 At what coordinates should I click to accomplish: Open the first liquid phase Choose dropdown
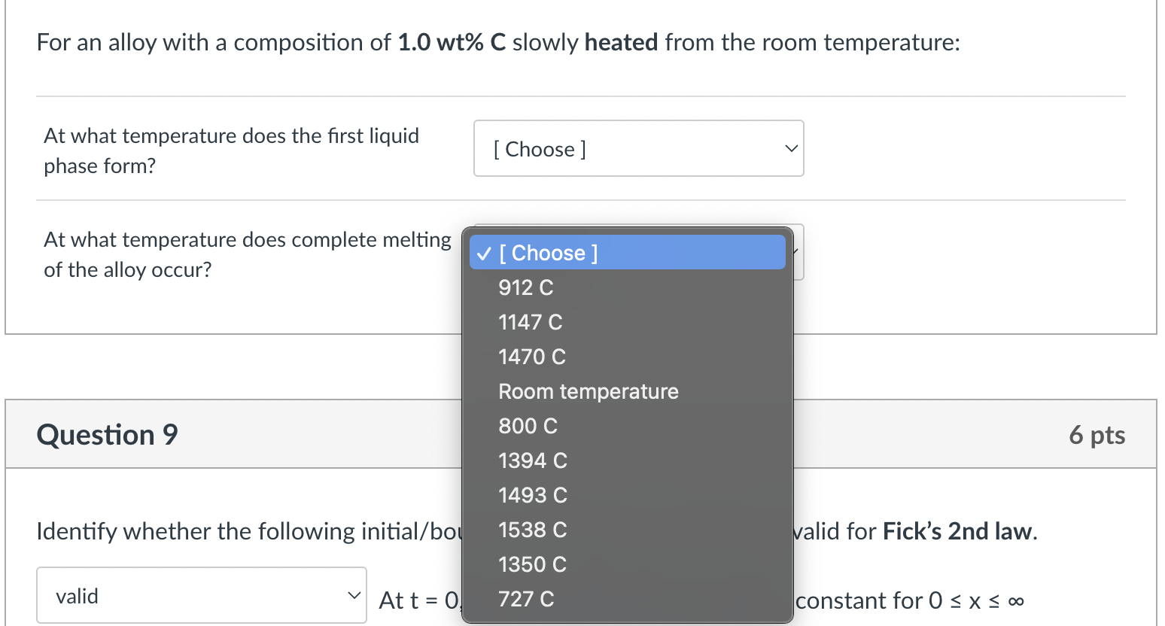click(x=638, y=148)
